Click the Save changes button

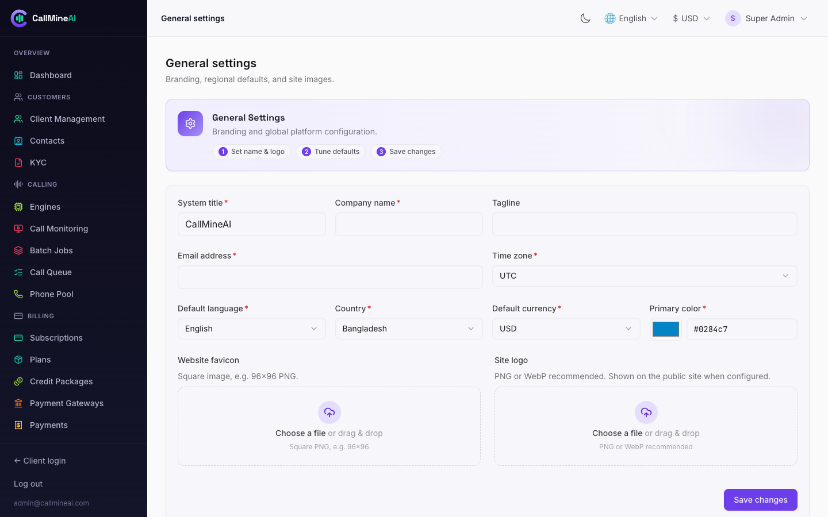click(761, 500)
